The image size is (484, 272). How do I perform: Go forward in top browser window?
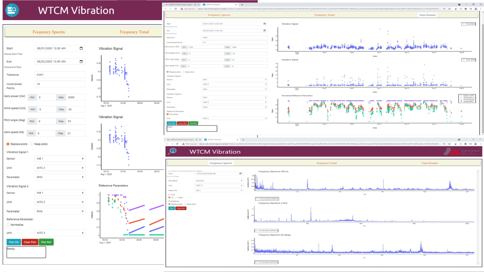171,9
